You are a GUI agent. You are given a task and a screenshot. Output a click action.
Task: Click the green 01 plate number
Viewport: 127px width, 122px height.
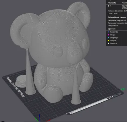click(x=123, y=89)
